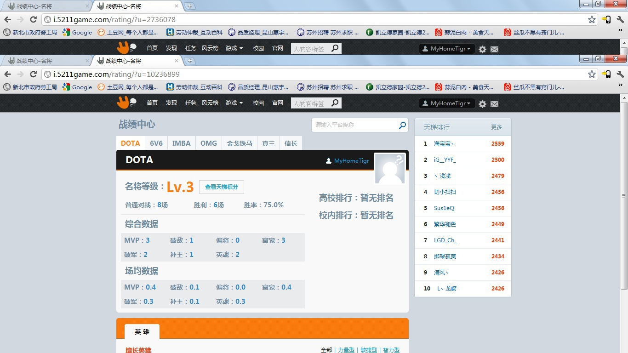Screen dimensions: 628x353
Task: Expand the 游戏 dropdown in the front window
Action: (234, 103)
